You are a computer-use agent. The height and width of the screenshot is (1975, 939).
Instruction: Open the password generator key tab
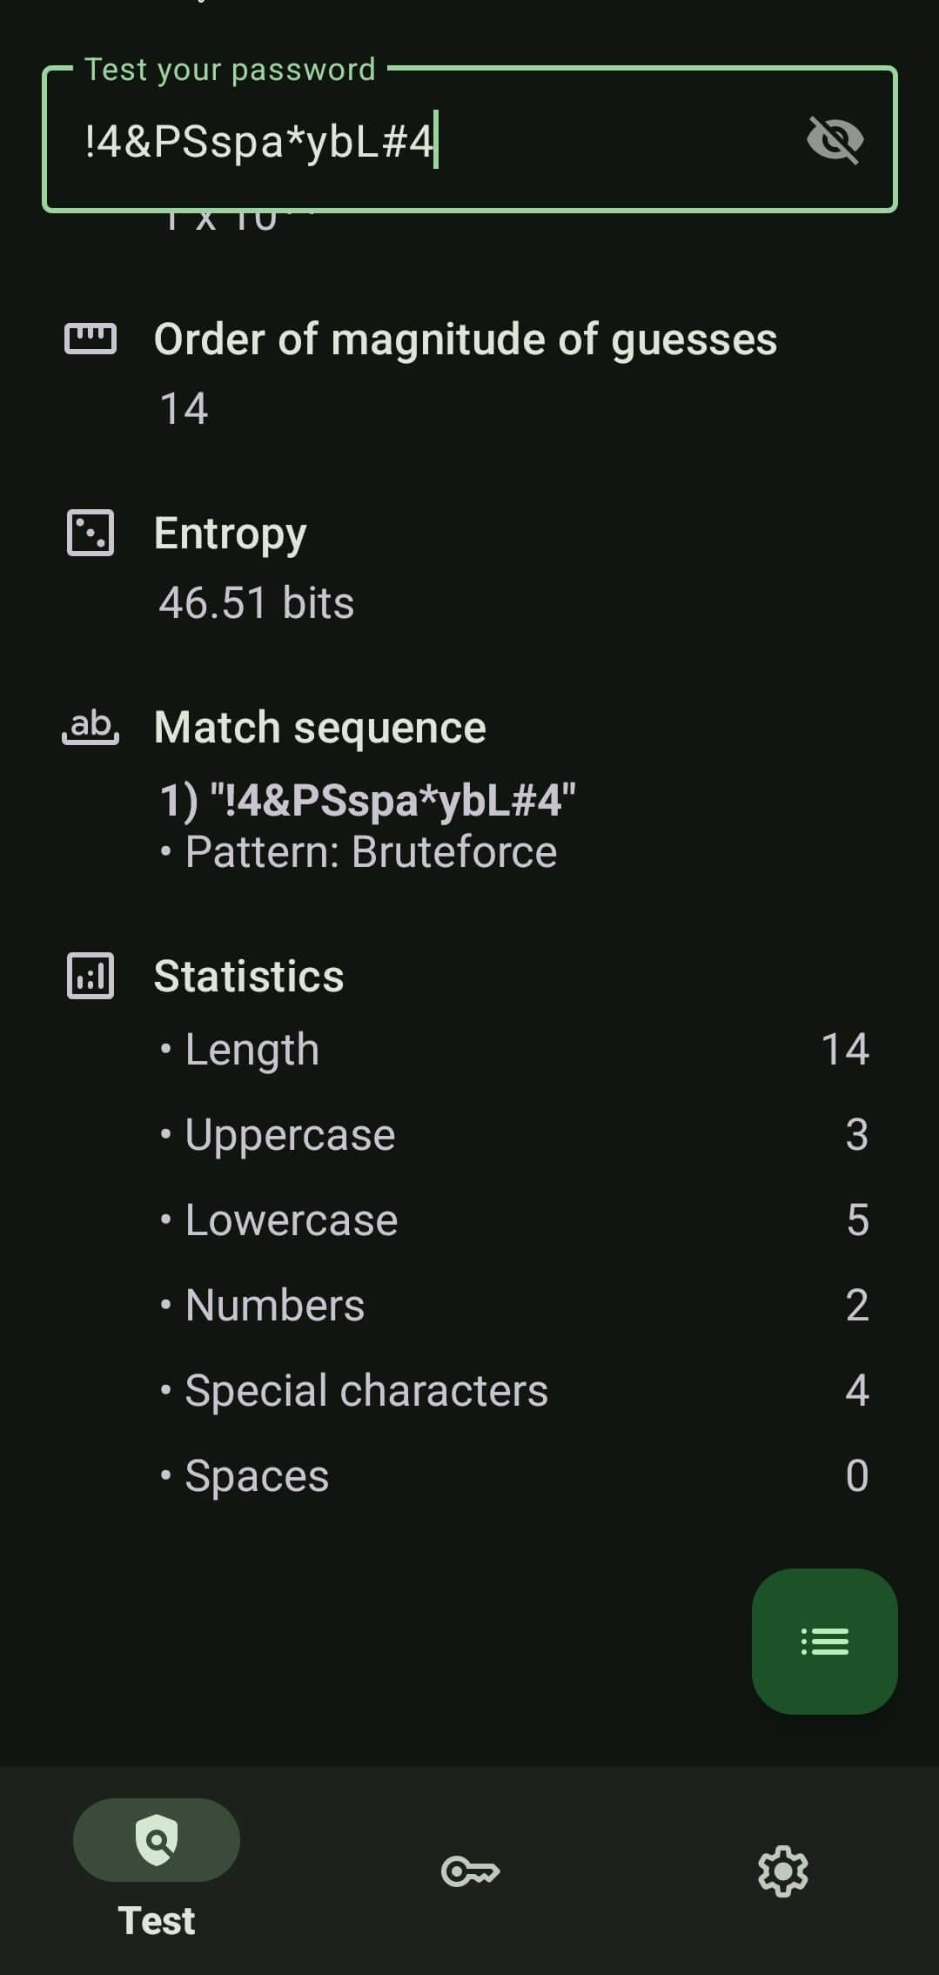[x=470, y=1871]
